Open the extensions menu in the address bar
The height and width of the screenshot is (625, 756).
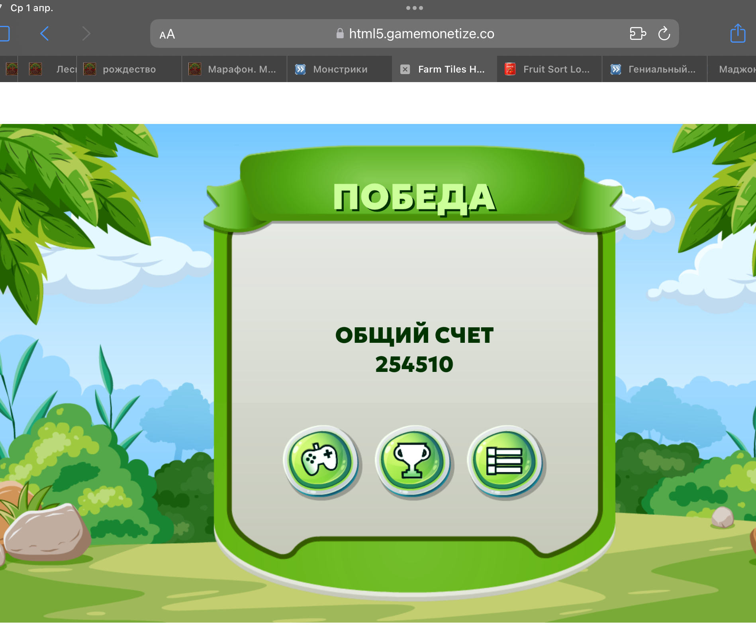638,33
